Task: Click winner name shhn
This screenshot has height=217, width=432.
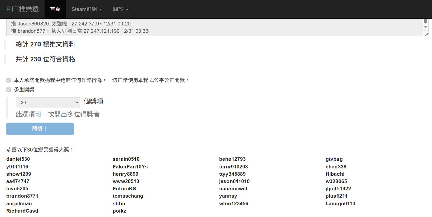Action: 119,204
